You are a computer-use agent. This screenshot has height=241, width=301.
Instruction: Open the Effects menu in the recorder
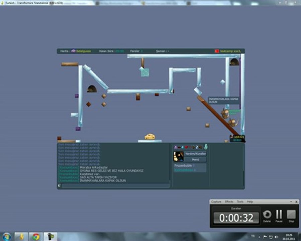(x=229, y=202)
